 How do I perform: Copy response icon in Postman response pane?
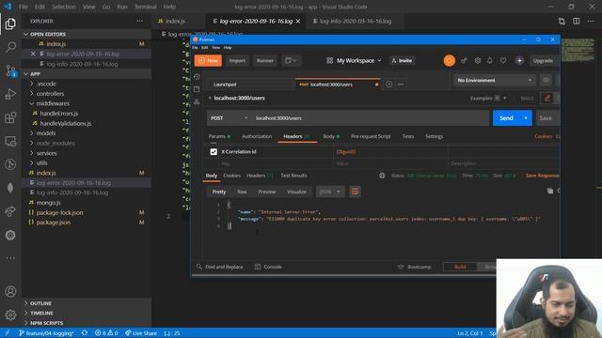pos(549,191)
